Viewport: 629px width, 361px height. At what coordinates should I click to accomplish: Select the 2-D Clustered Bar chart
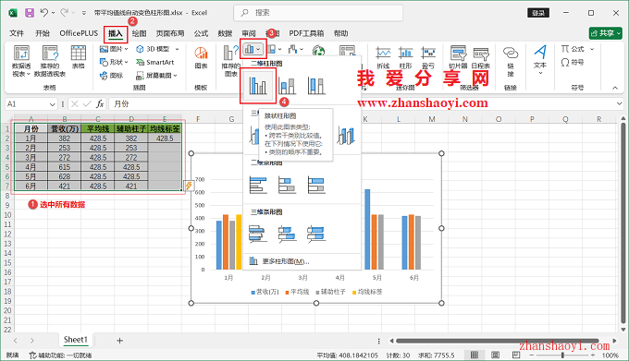[258, 185]
